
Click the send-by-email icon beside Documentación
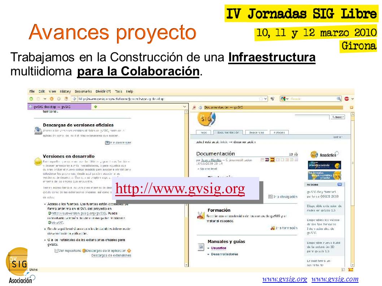pos(291,154)
